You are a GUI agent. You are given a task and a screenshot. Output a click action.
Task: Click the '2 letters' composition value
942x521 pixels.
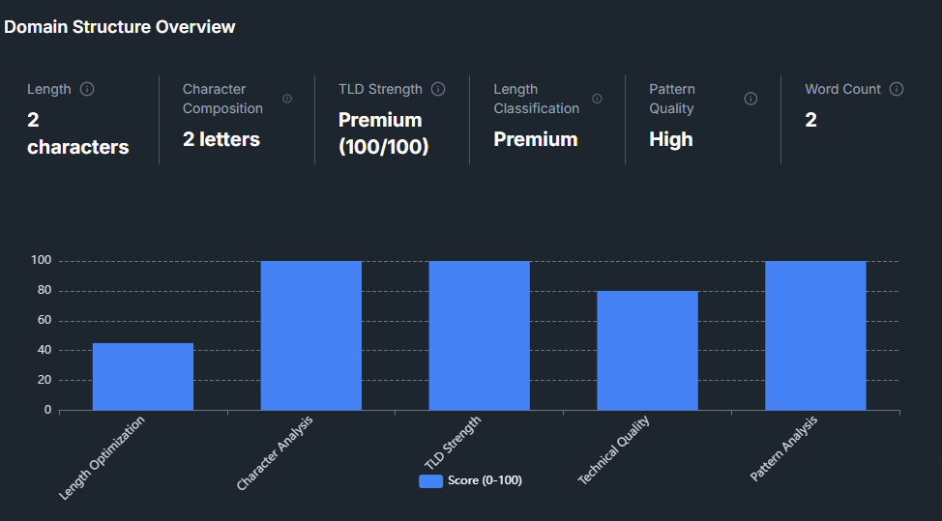pyautogui.click(x=221, y=139)
